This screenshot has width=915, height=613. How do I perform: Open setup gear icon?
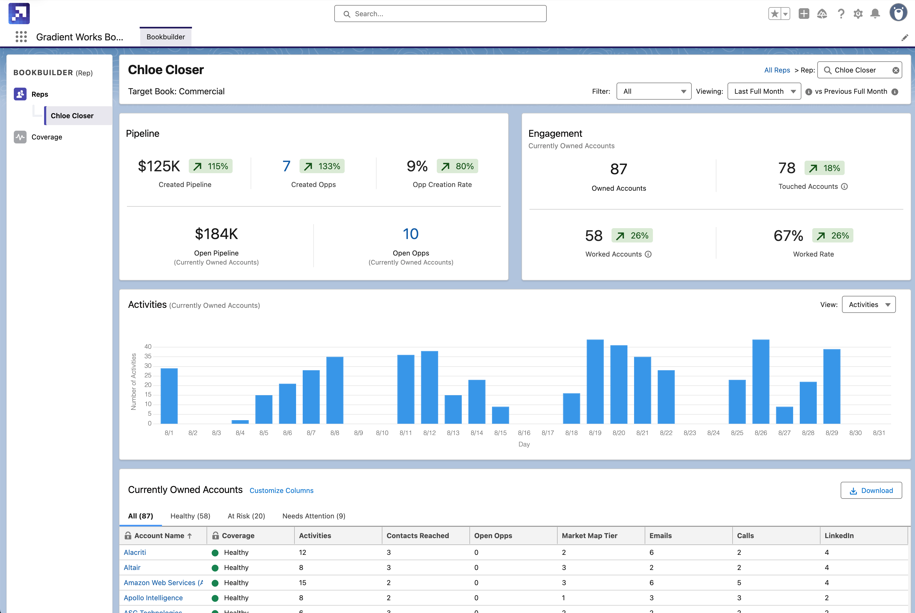point(858,14)
